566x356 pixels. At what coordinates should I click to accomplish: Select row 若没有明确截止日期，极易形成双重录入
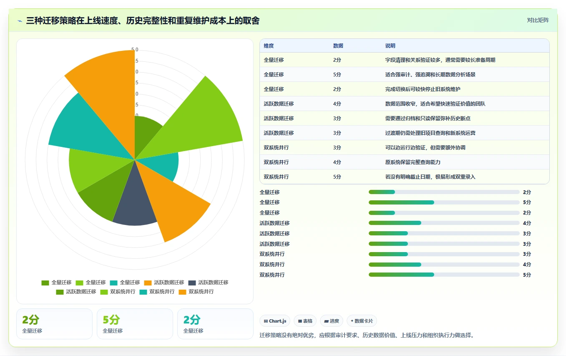(404, 177)
